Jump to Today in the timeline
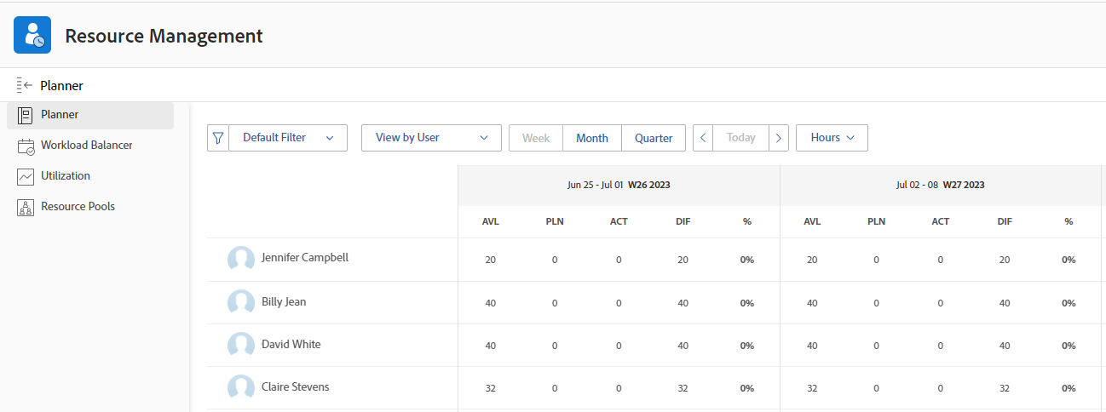The image size is (1106, 412). point(740,138)
